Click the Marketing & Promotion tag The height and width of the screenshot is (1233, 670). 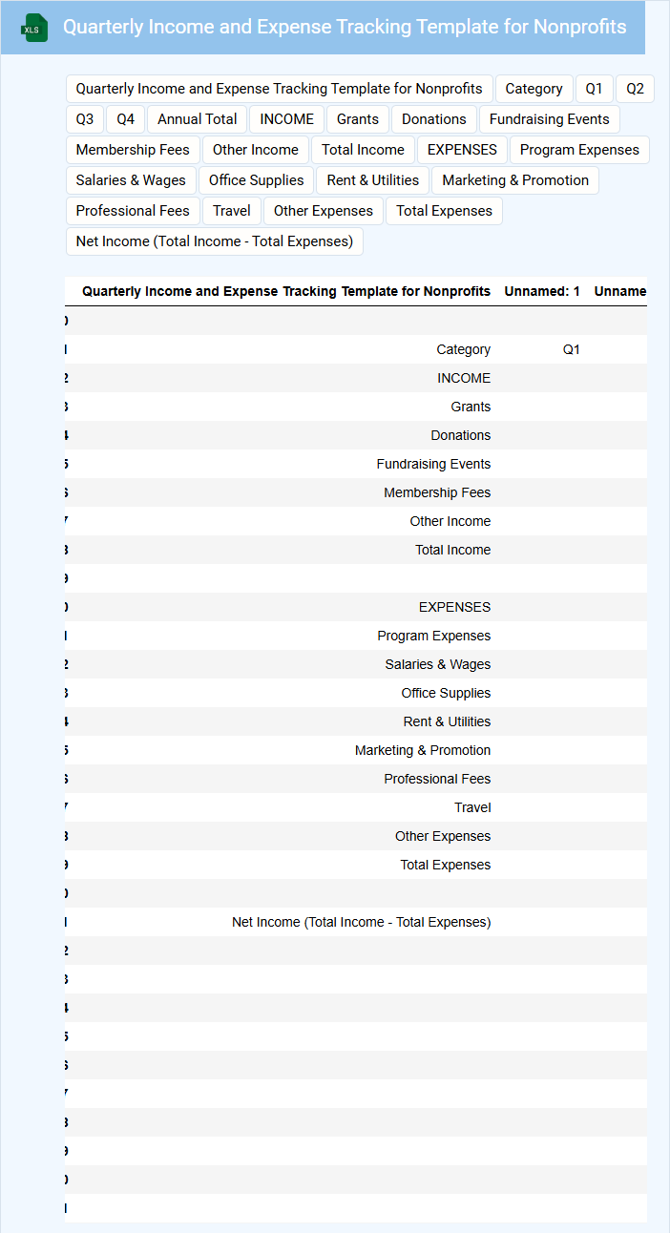[515, 180]
